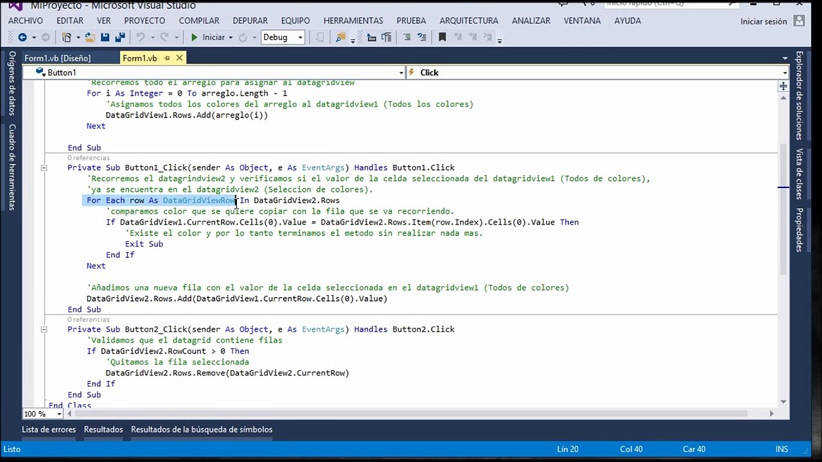822x462 pixels.
Task: Toggle the bookmark icon in toolbar
Action: pos(442,37)
